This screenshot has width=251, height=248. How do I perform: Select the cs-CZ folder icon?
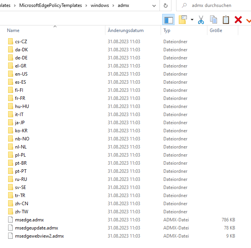pyautogui.click(x=10, y=41)
